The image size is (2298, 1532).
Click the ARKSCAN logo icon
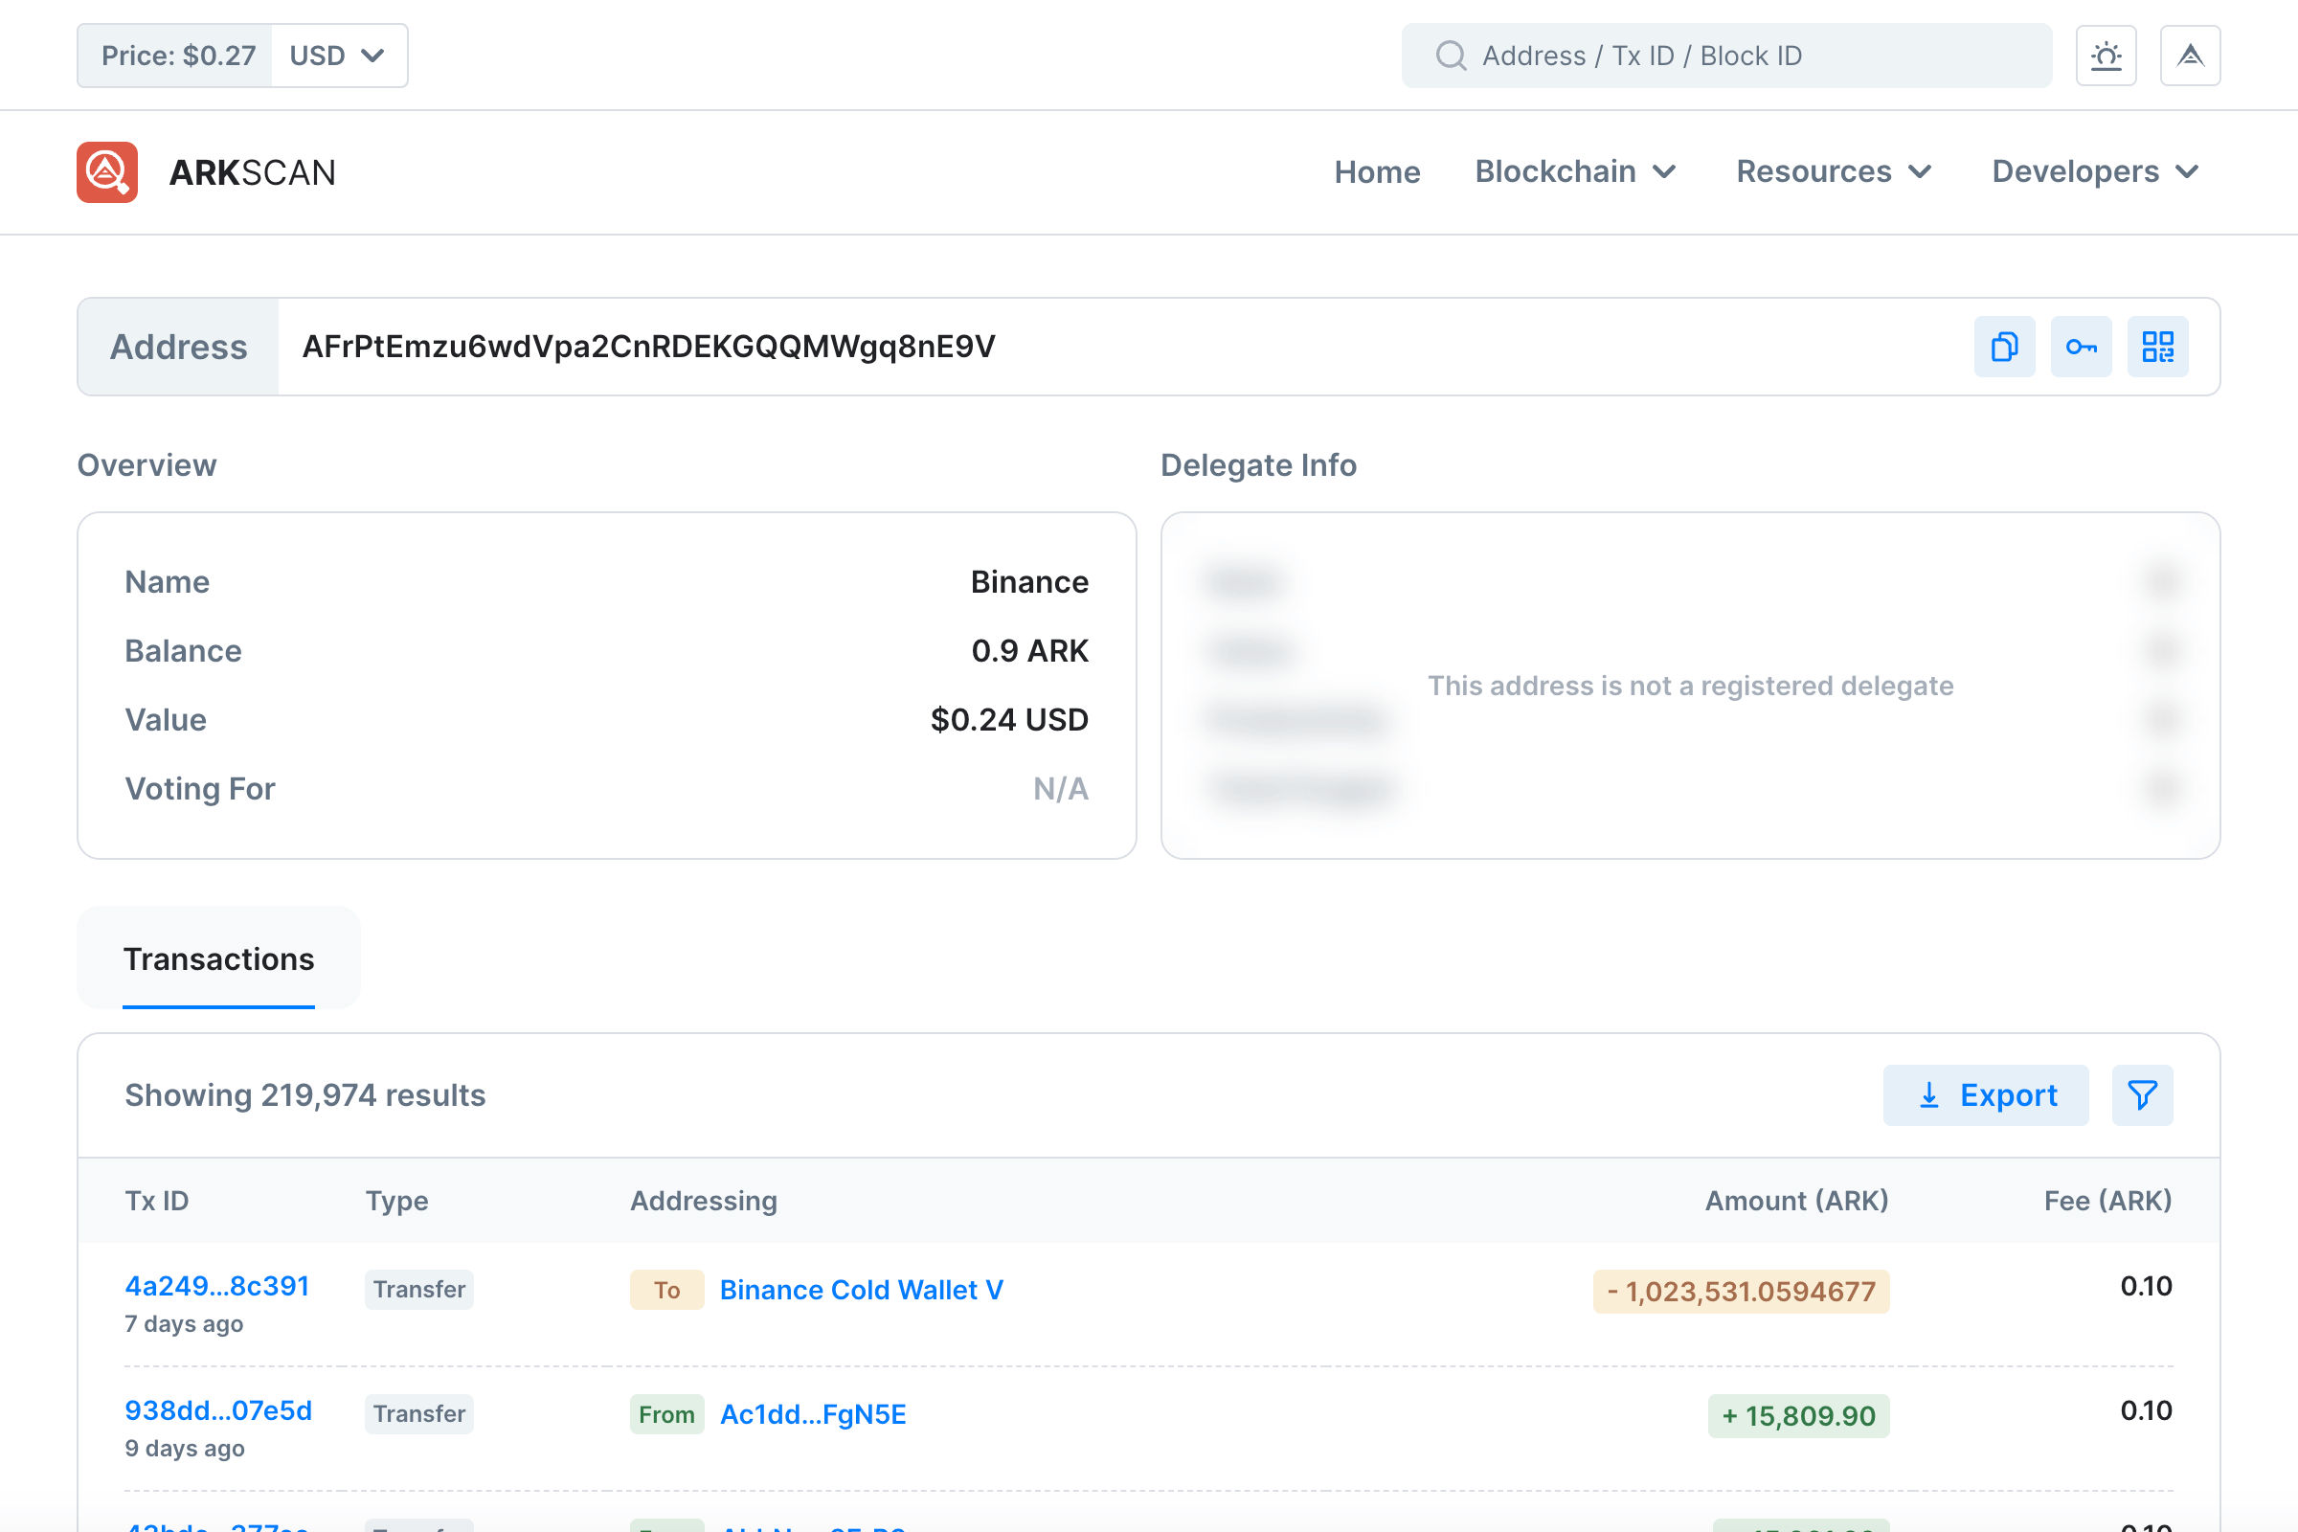(107, 172)
